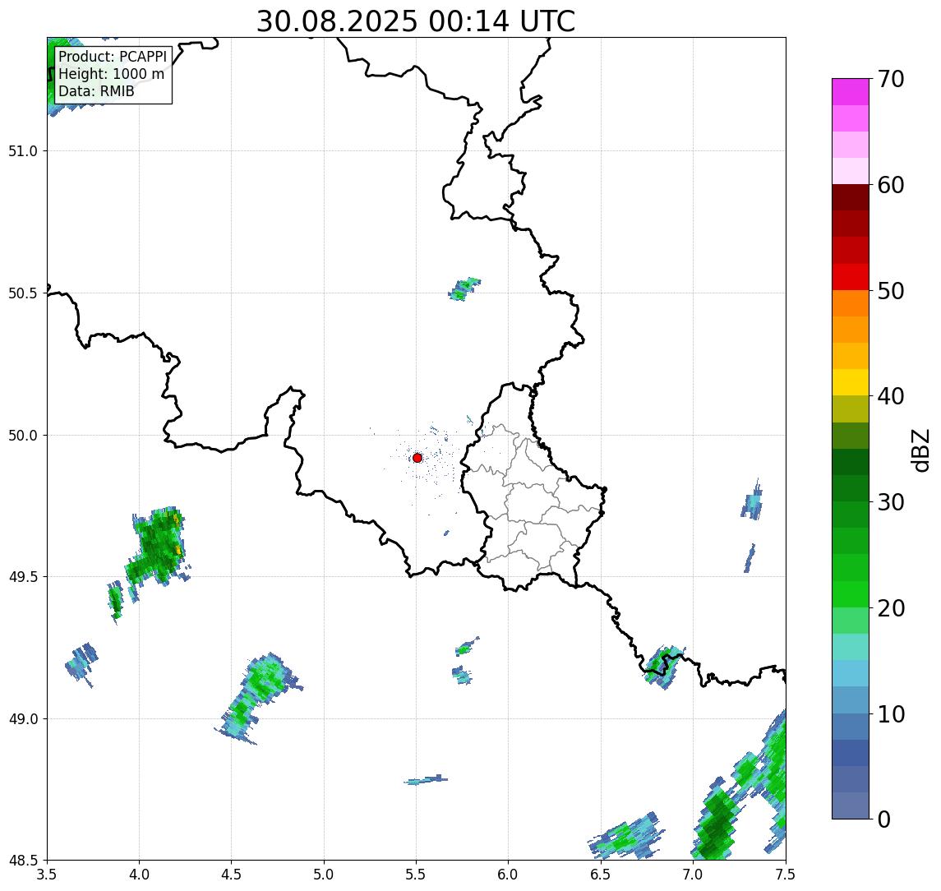The height and width of the screenshot is (891, 941).
Task: Click the latitude label 51.0
Action: pyautogui.click(x=23, y=150)
